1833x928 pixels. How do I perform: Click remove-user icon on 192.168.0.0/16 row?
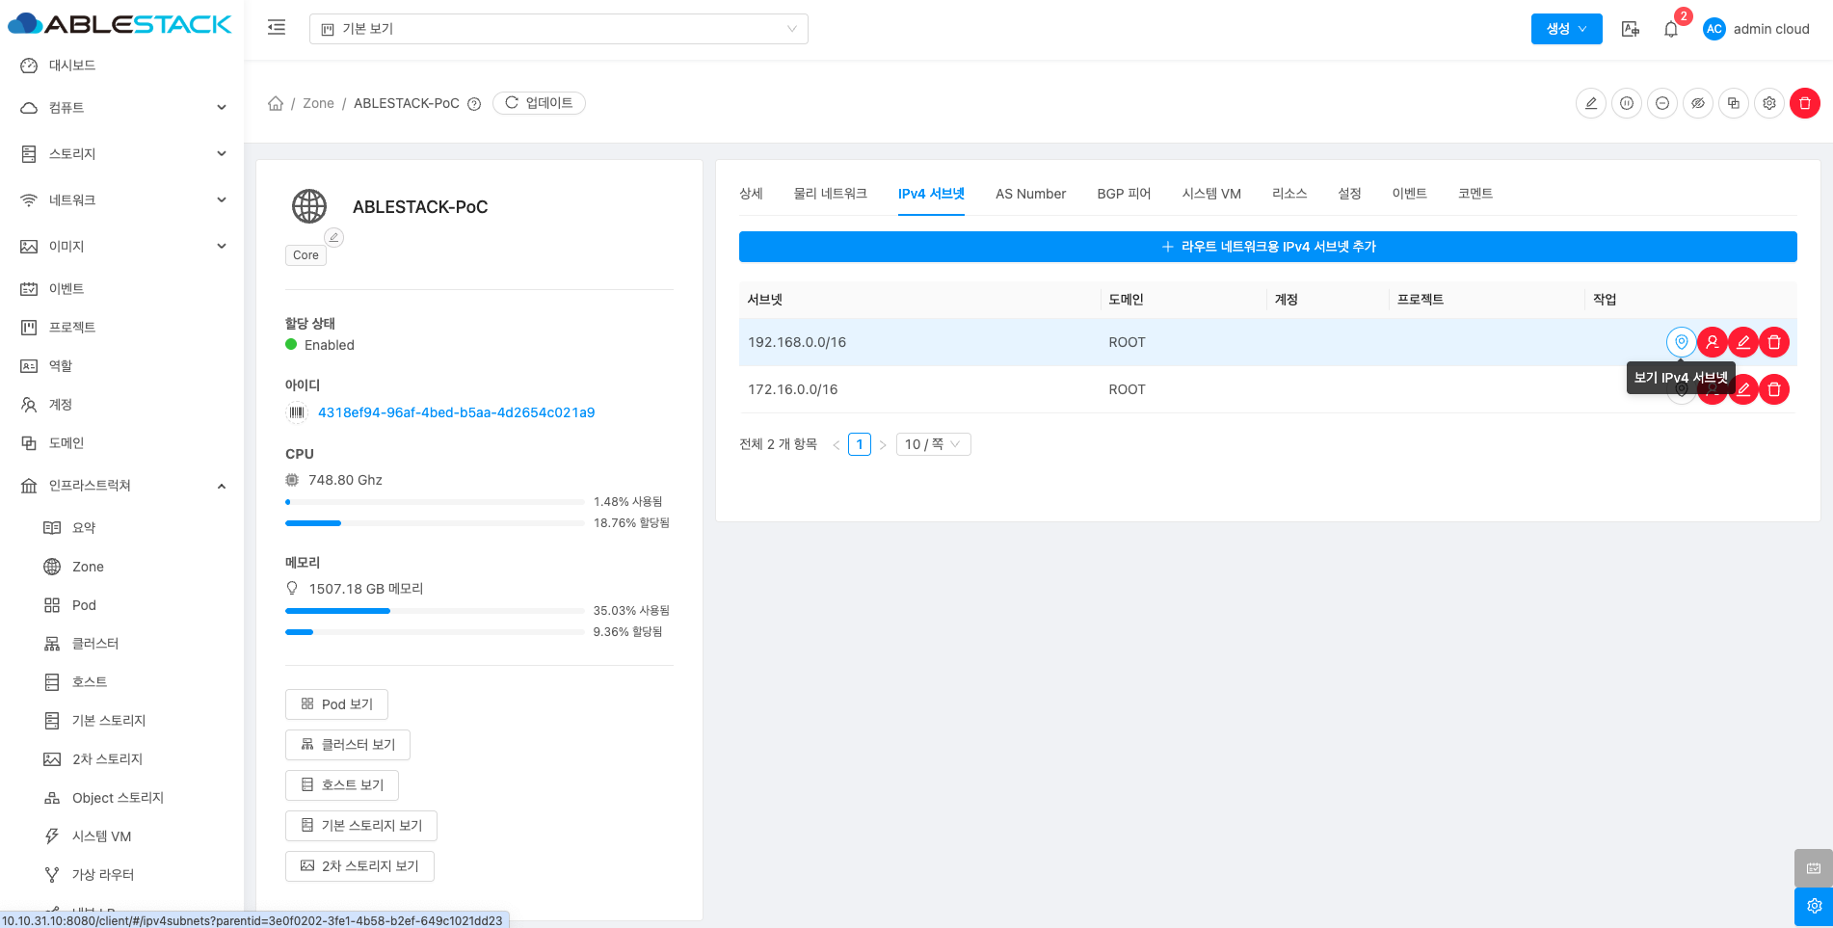(x=1713, y=342)
